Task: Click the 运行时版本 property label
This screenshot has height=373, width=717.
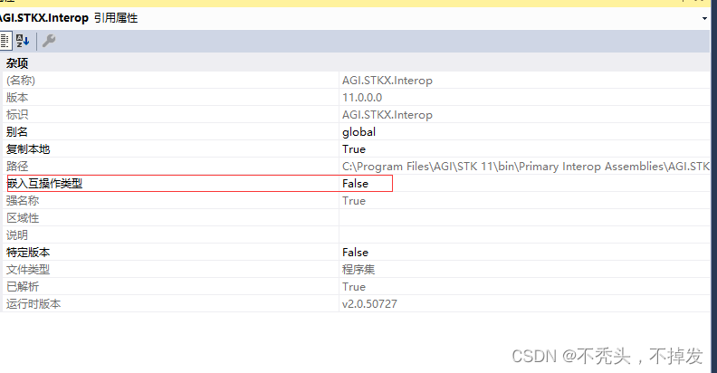Action: tap(33, 304)
